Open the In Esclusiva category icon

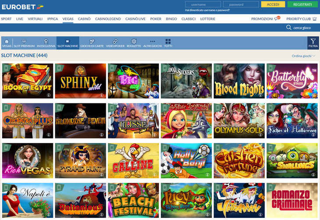click(46, 41)
